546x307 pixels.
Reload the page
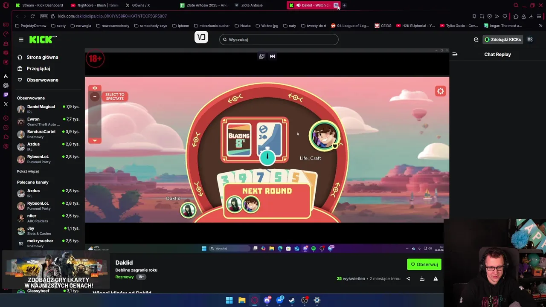point(32,16)
